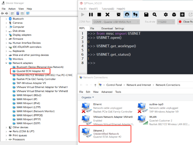Open the gear settings icon in toolbar
Viewport: 193px width, 145px height.
tap(166, 14)
